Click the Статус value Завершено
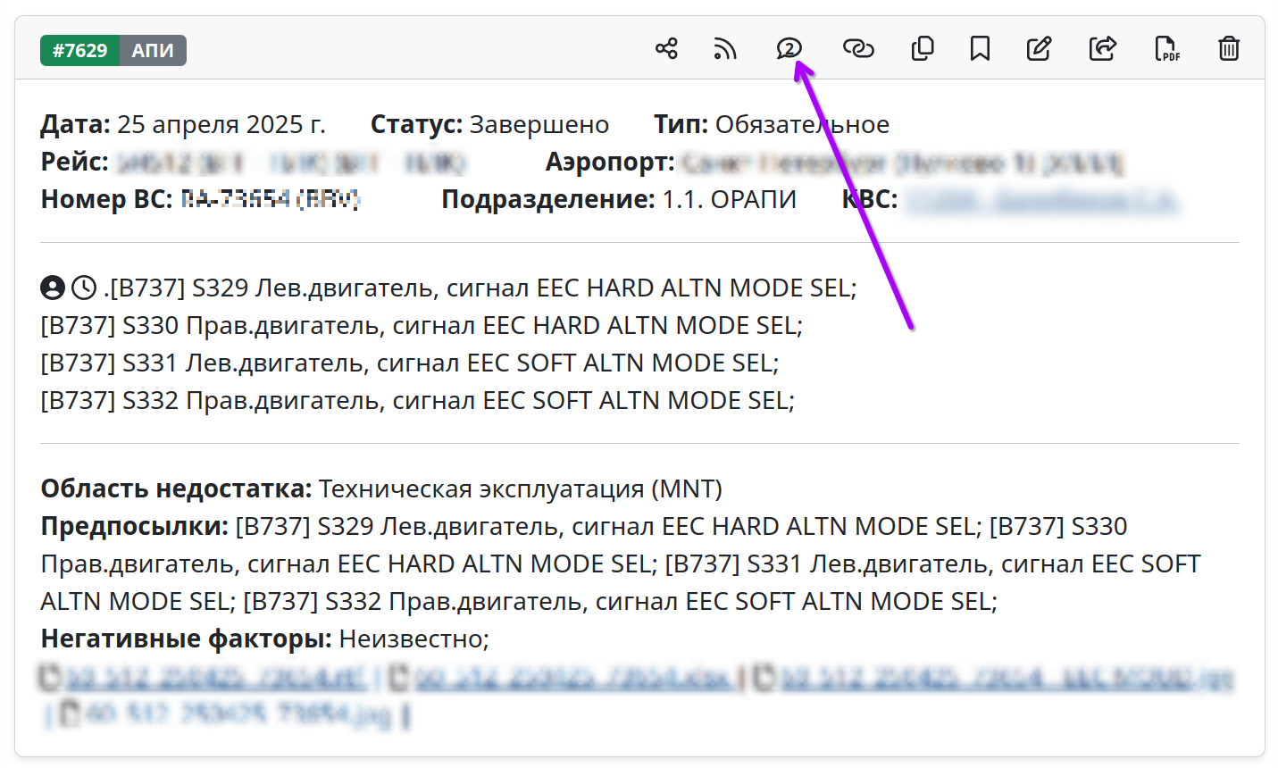Viewport: 1278px width, 768px height. pos(539,125)
